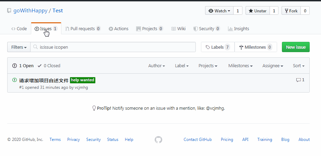Go to the Wiki tab
Image resolution: width=321 pixels, height=156 pixels.
[179, 29]
